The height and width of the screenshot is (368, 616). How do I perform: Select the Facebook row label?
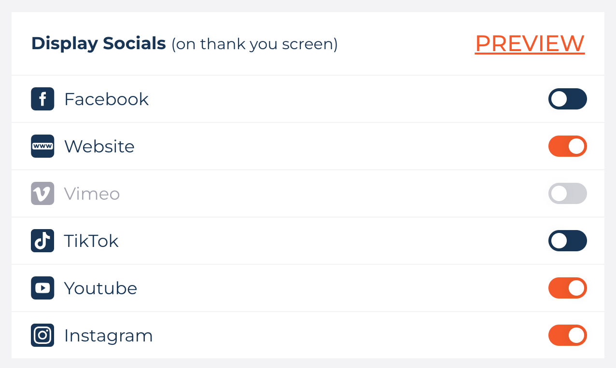click(106, 99)
